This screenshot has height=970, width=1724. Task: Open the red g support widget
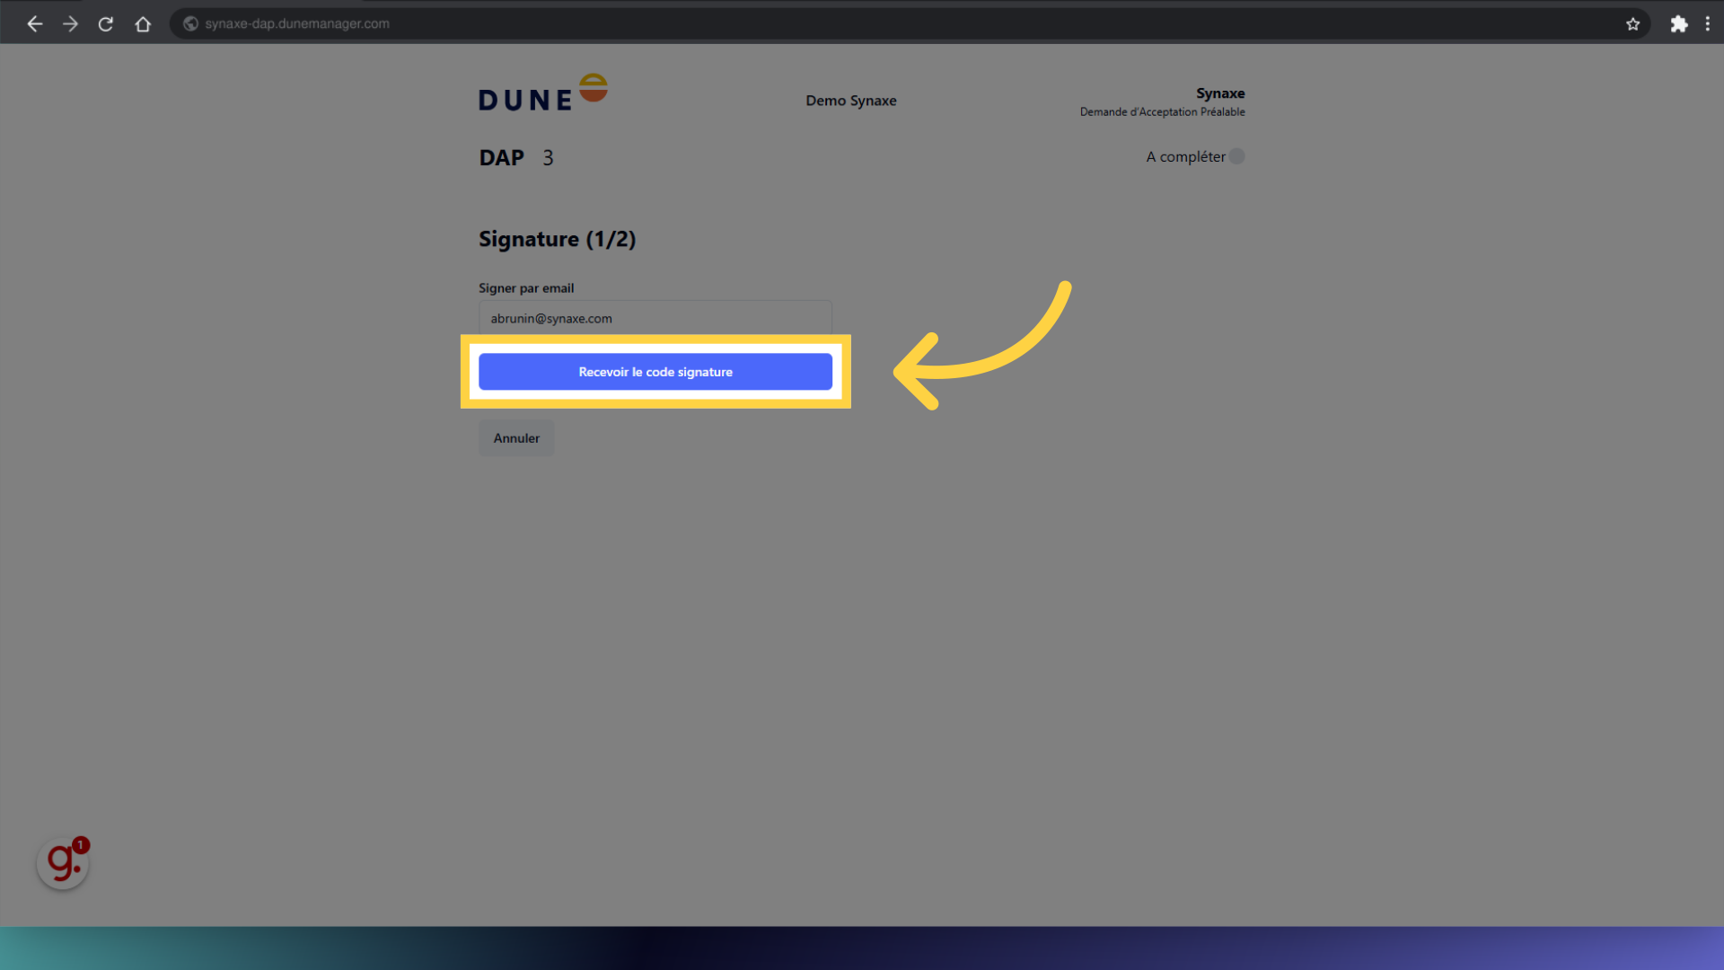click(62, 863)
